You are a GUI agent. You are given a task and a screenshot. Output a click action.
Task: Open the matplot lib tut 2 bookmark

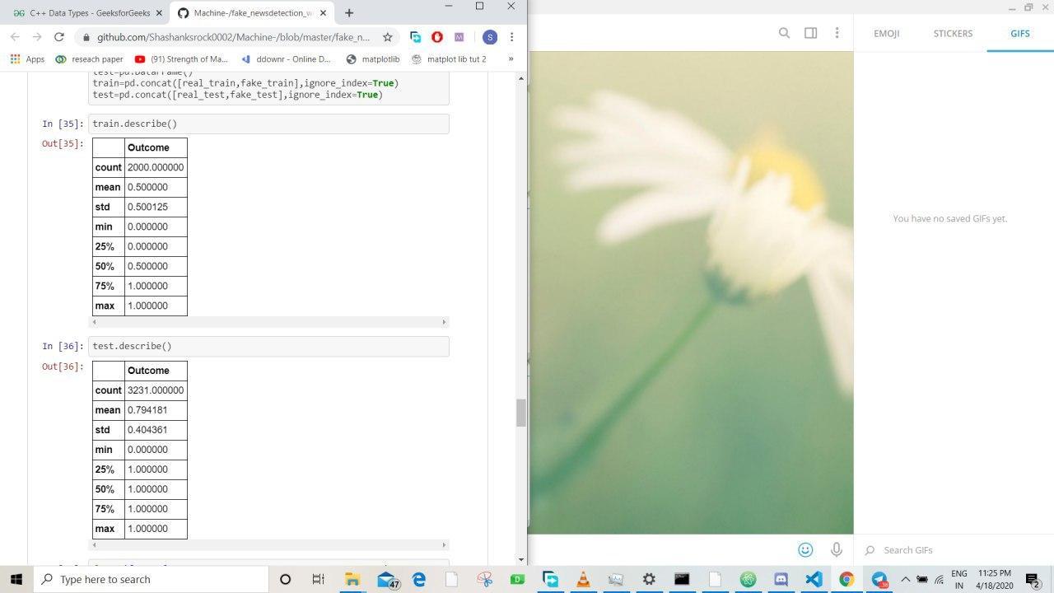pos(449,59)
